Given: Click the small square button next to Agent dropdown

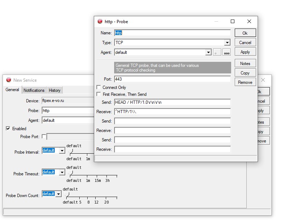Looking at the screenshot, I should (217, 52).
